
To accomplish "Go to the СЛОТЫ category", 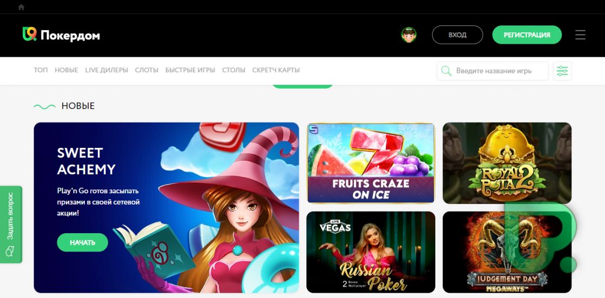I will tap(146, 70).
